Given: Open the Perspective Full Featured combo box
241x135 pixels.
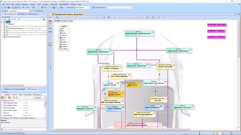Looking at the screenshot, I should [83, 7].
